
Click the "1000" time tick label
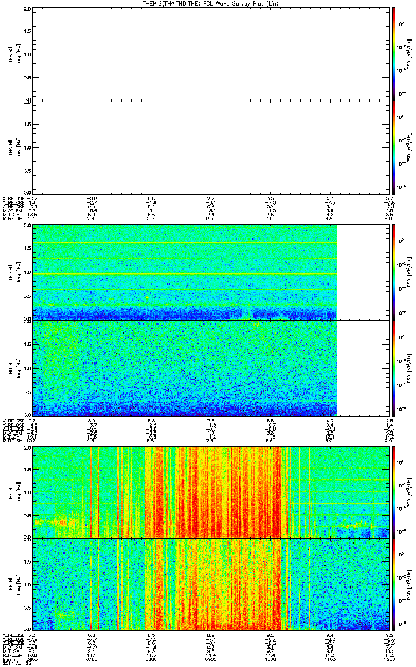[271, 659]
